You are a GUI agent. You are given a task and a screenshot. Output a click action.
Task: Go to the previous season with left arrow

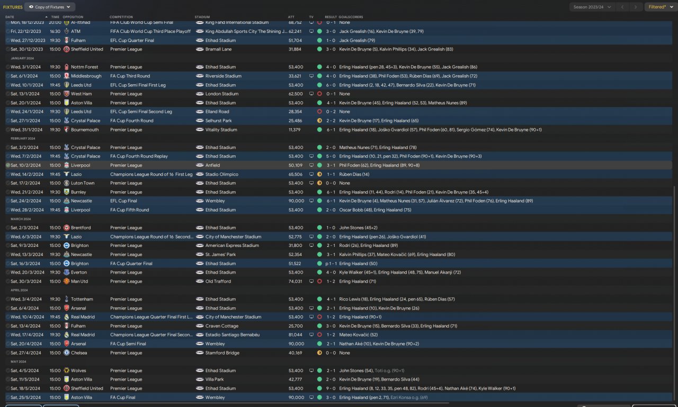coord(622,7)
